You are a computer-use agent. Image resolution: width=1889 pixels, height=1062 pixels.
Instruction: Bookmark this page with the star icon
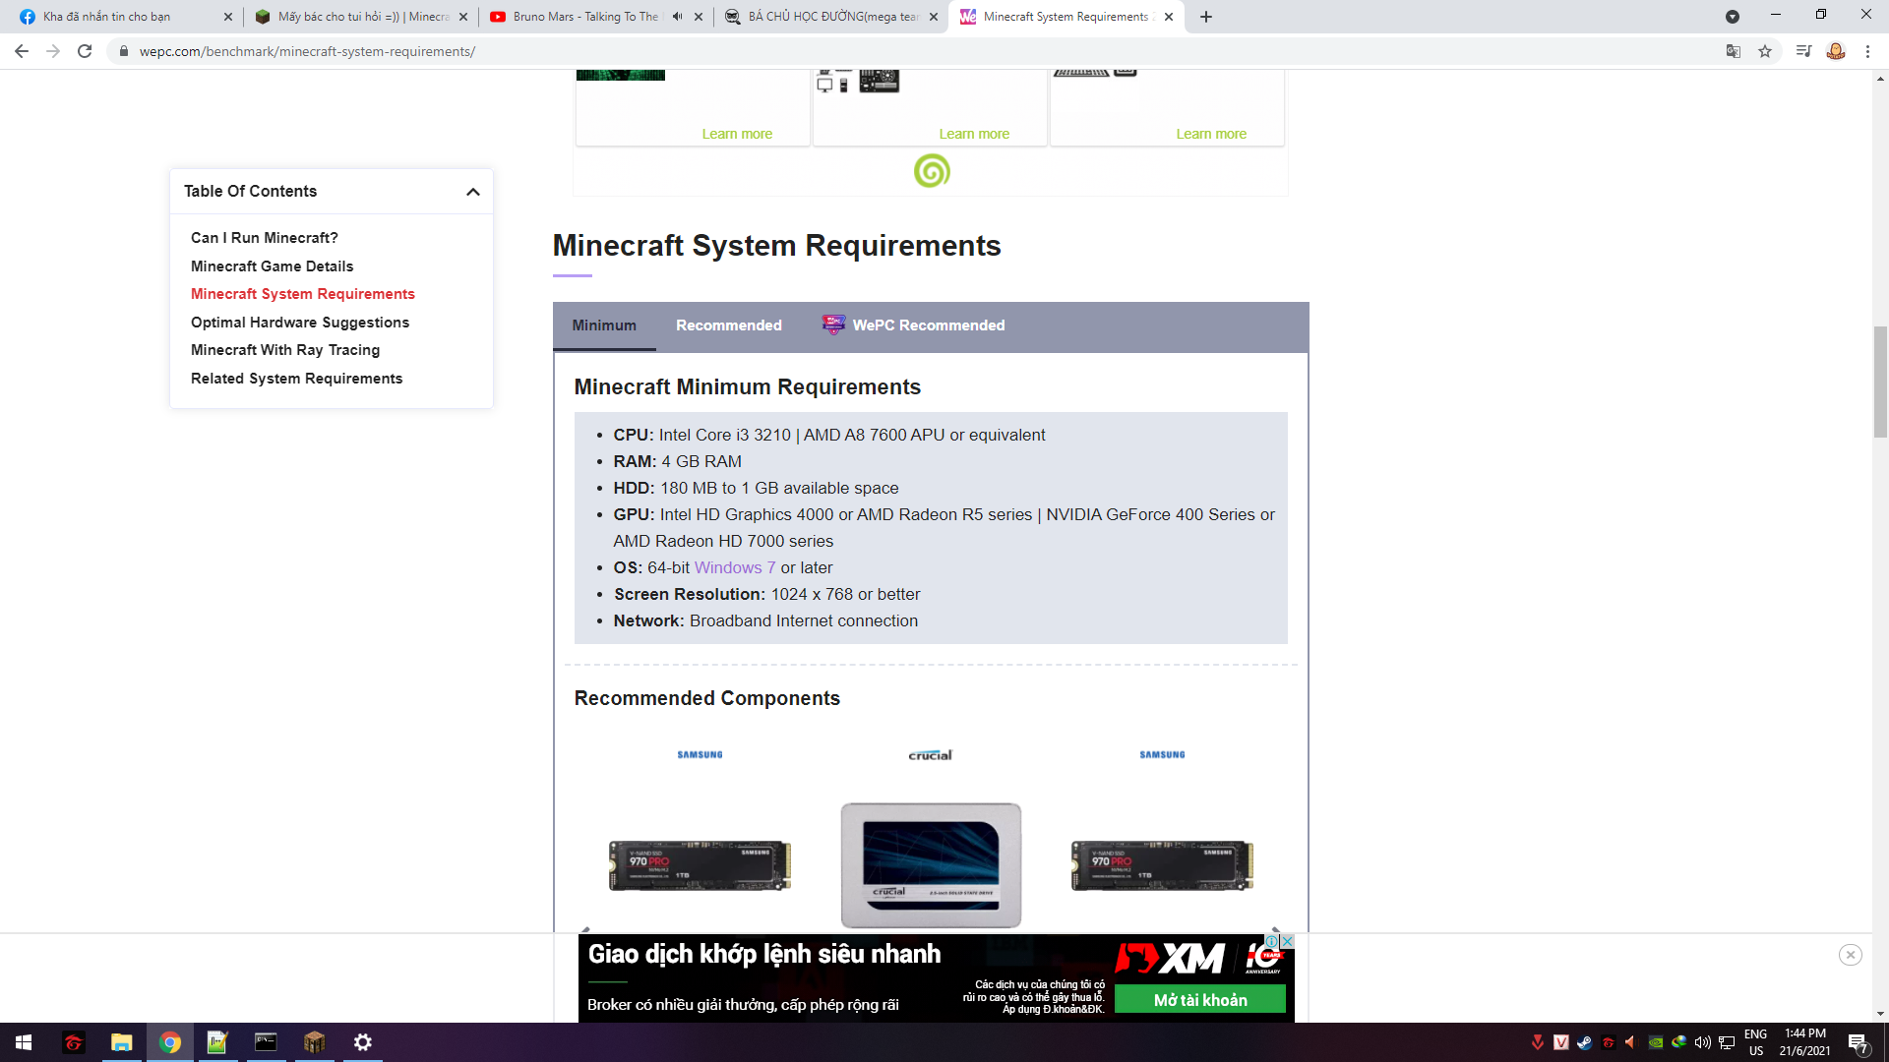tap(1765, 51)
